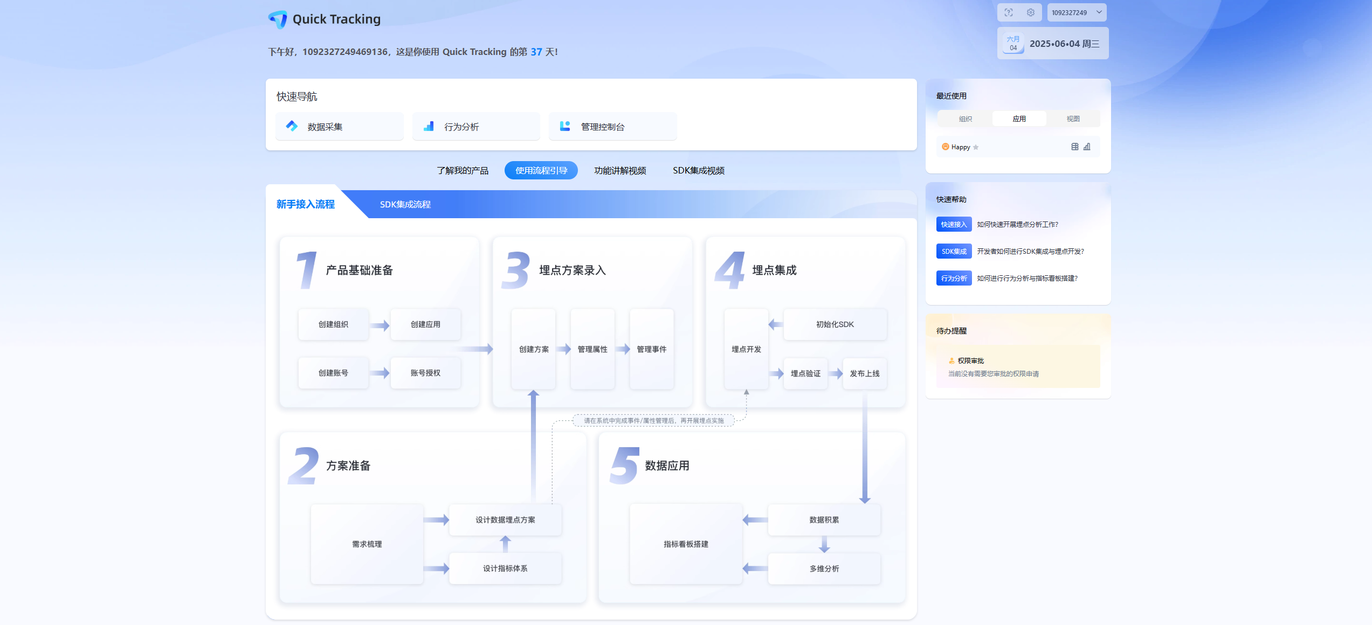Switch recent list to 视图 tab
Viewport: 1372px width, 625px height.
pyautogui.click(x=1073, y=119)
